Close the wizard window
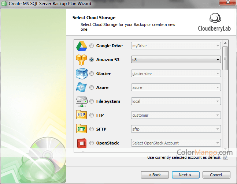The image size is (237, 184). [x=227, y=2]
